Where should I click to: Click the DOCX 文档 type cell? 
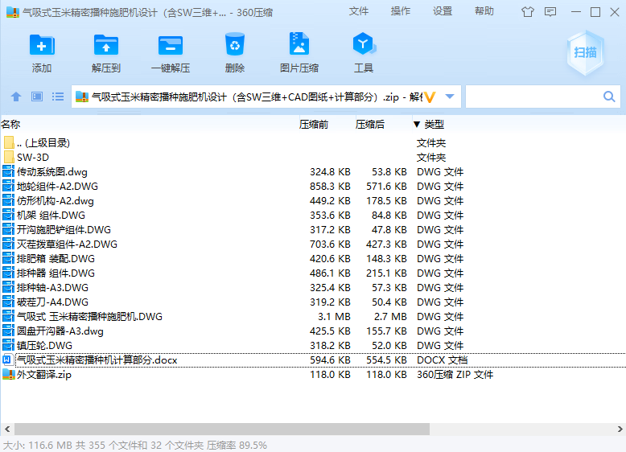click(x=442, y=360)
